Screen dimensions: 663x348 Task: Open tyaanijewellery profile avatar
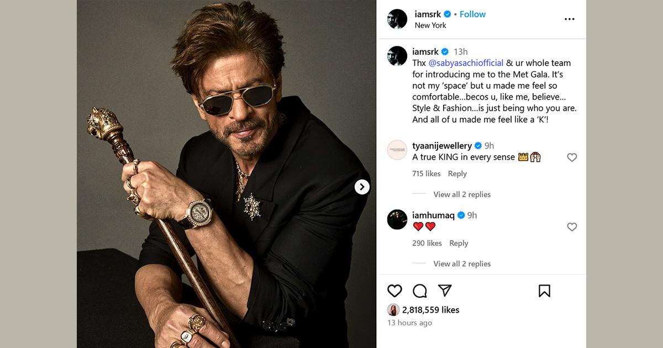[x=397, y=150]
